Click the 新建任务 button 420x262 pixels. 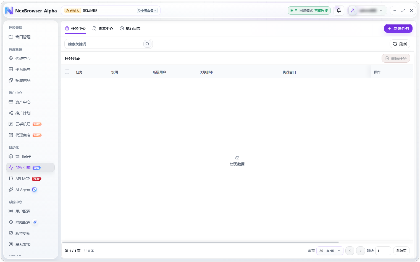[x=398, y=28]
